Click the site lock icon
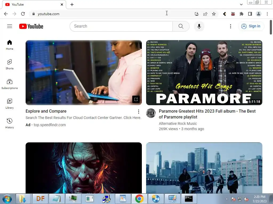 34,14
